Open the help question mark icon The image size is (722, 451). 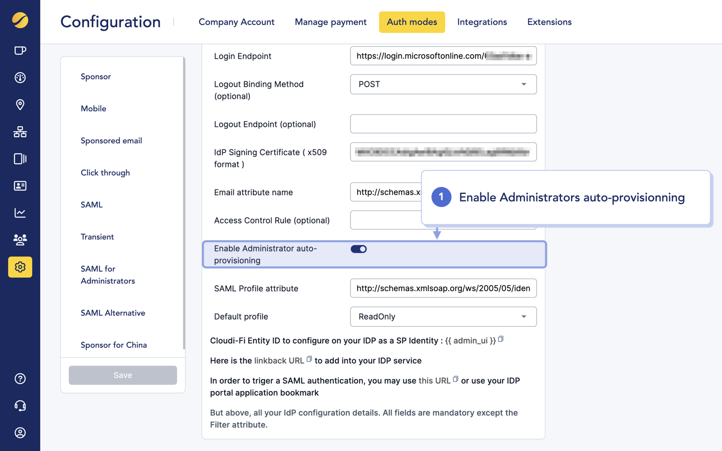tap(20, 378)
